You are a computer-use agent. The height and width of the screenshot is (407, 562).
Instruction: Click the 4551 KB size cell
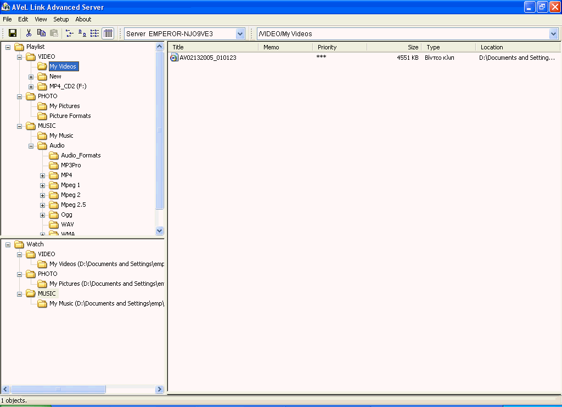click(x=408, y=58)
